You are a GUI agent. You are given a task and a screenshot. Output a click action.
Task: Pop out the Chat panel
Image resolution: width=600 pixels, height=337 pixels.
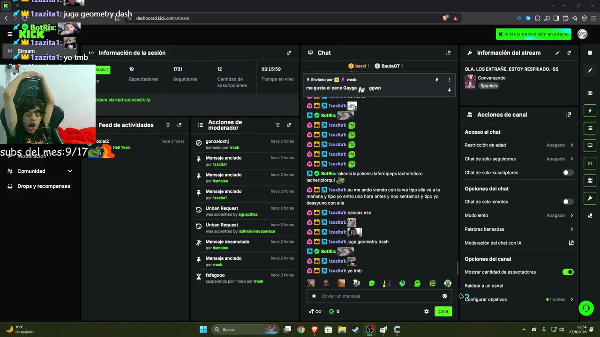click(448, 53)
